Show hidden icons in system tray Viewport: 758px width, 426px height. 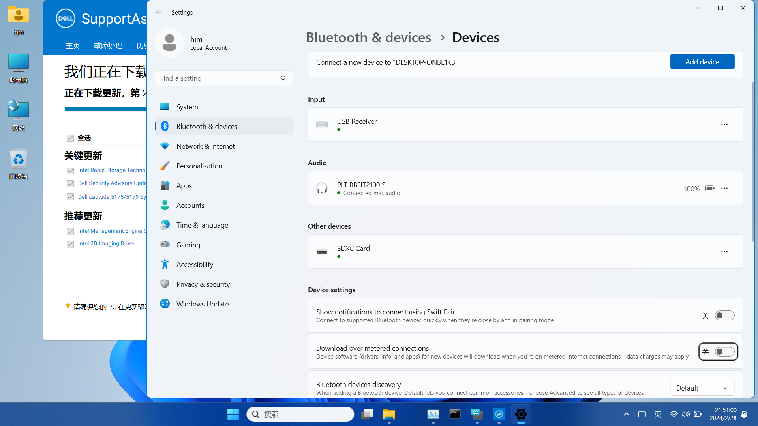[626, 414]
